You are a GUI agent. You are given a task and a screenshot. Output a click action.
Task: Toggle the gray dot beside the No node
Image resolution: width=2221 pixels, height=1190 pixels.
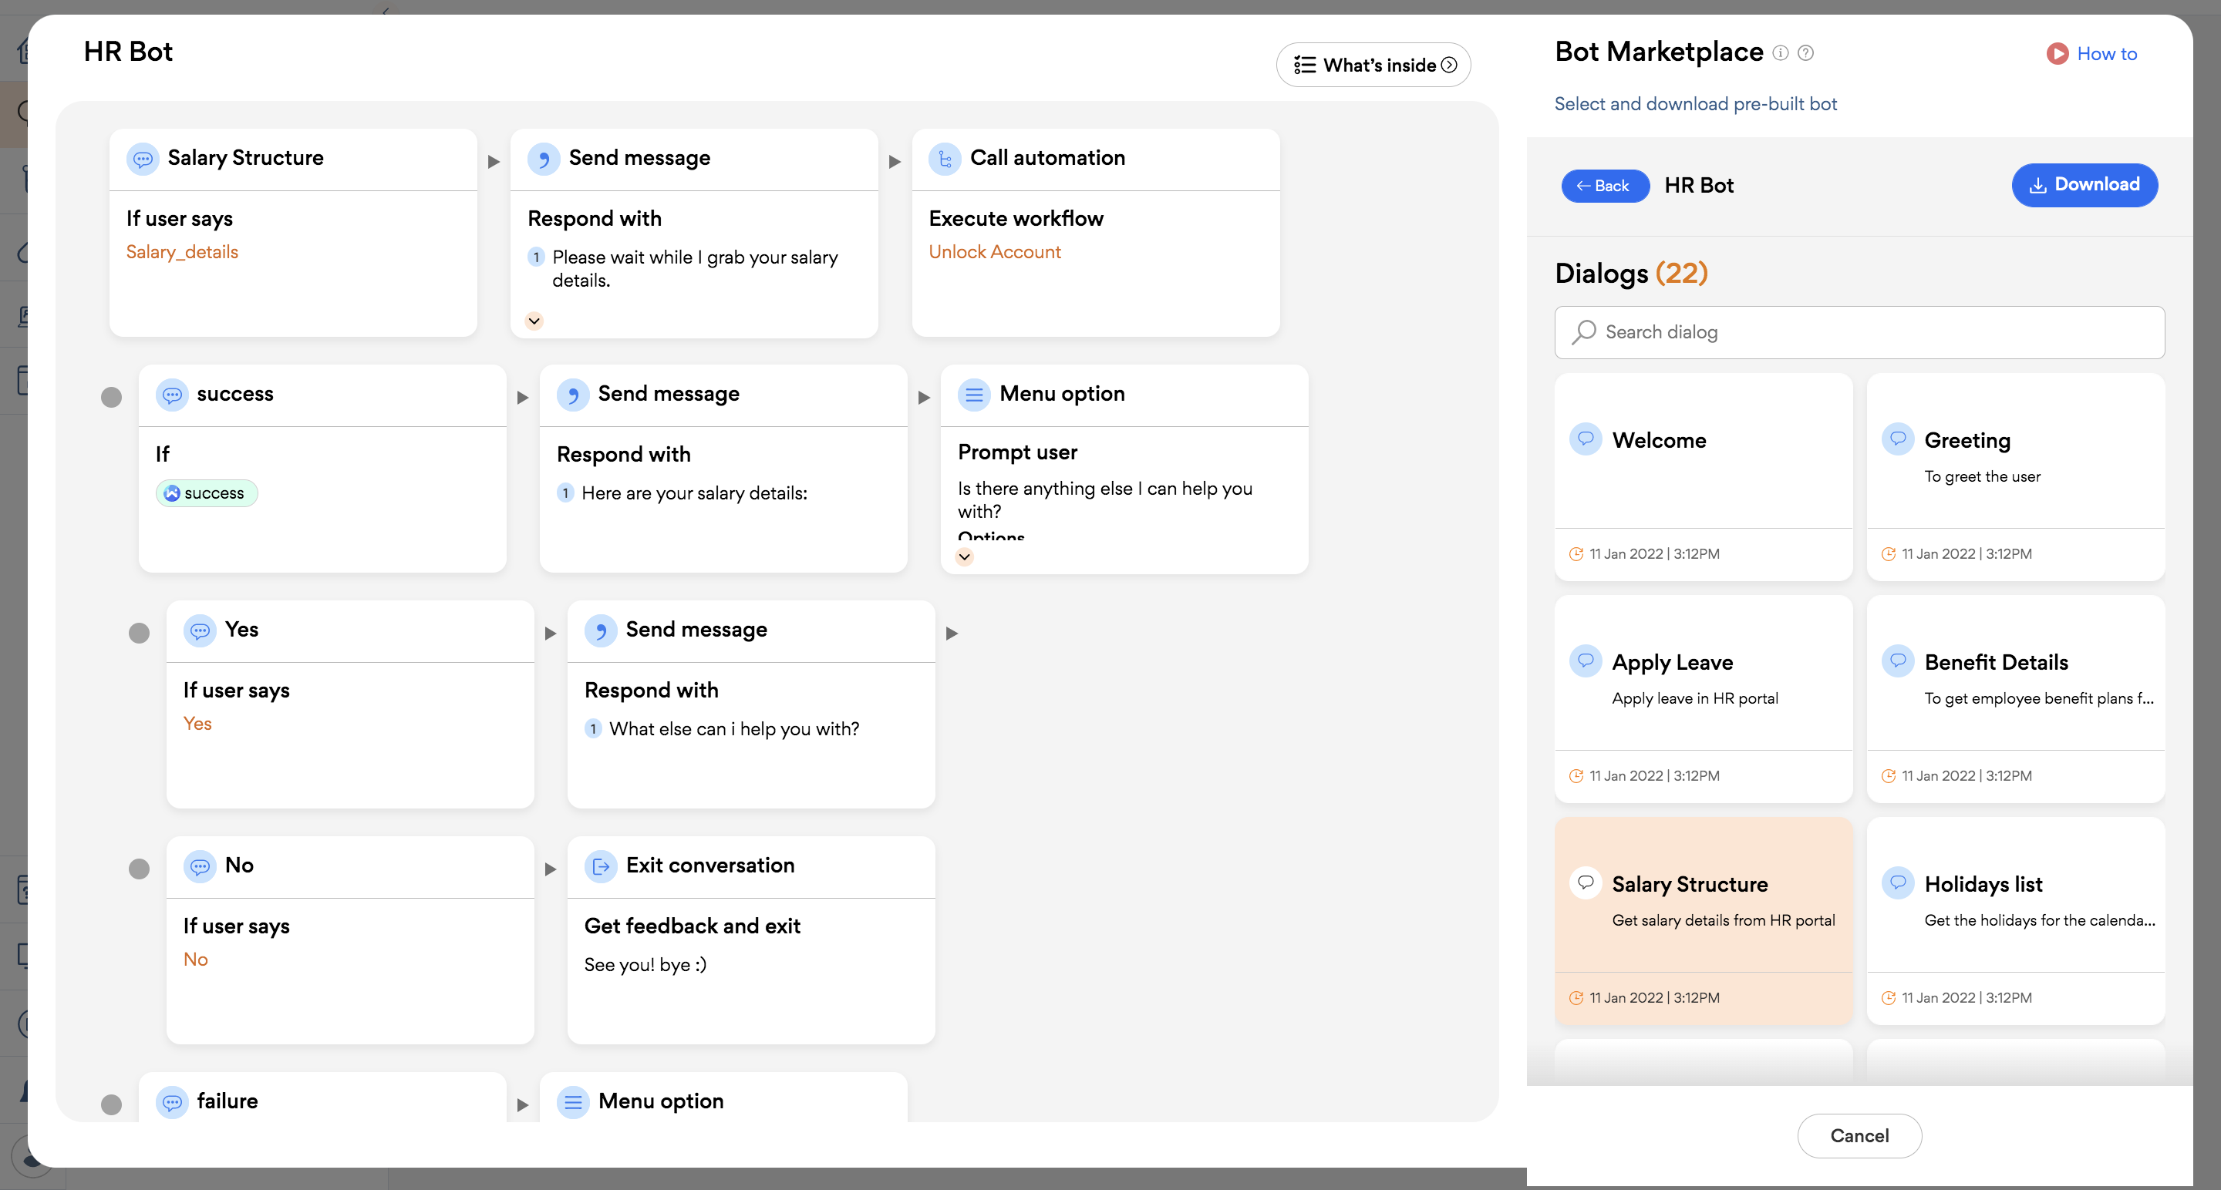139,869
